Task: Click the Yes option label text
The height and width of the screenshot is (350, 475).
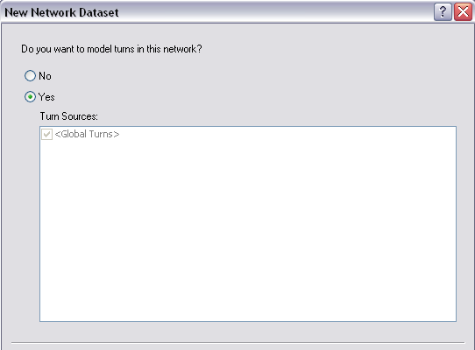Action: 46,97
